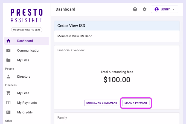186x124 pixels.
Task: Click the Communication envelope icon
Action: coord(8,50)
